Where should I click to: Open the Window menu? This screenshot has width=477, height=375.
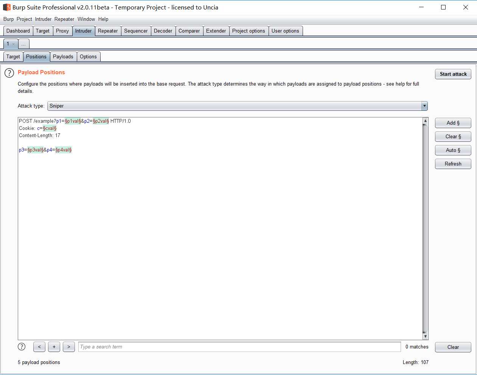(x=86, y=19)
